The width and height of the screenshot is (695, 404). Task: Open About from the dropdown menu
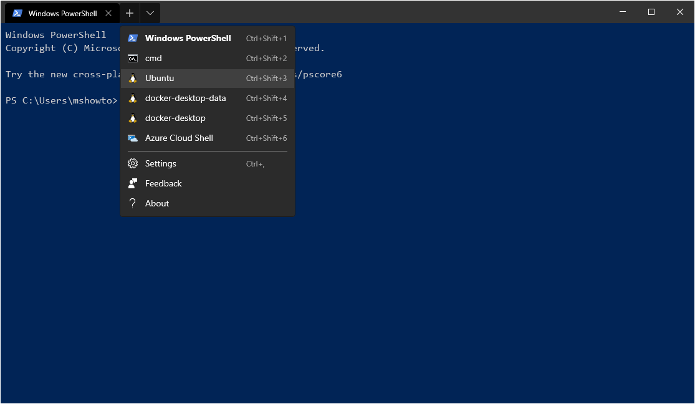point(208,203)
